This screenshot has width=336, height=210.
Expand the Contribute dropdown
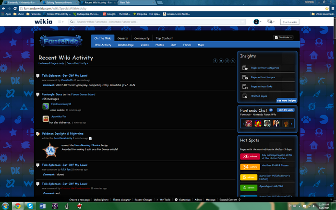[x=283, y=37]
